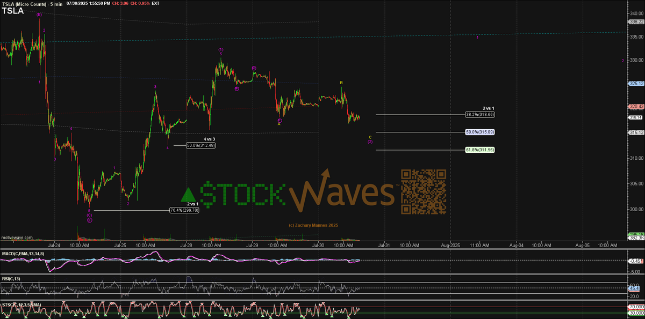Click the stochastic 70.00 level tag
The height and width of the screenshot is (319, 645).
coord(636,308)
